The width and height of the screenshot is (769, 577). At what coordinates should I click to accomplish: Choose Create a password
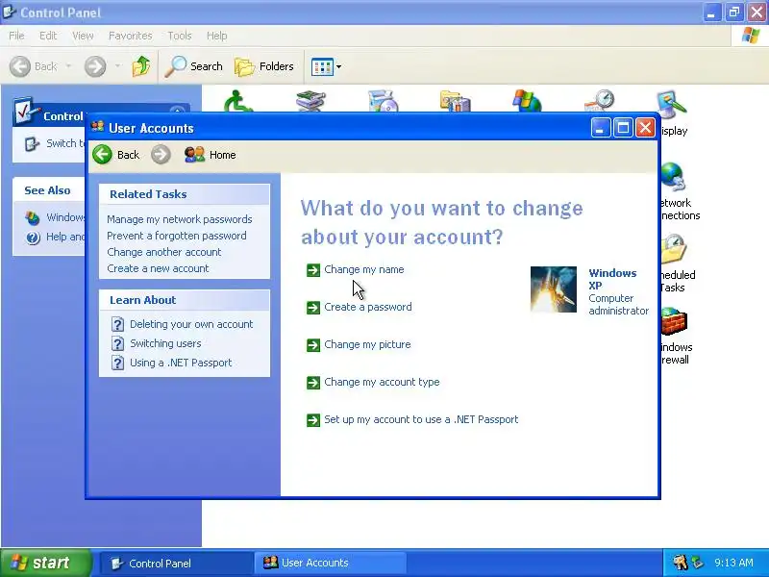368,307
